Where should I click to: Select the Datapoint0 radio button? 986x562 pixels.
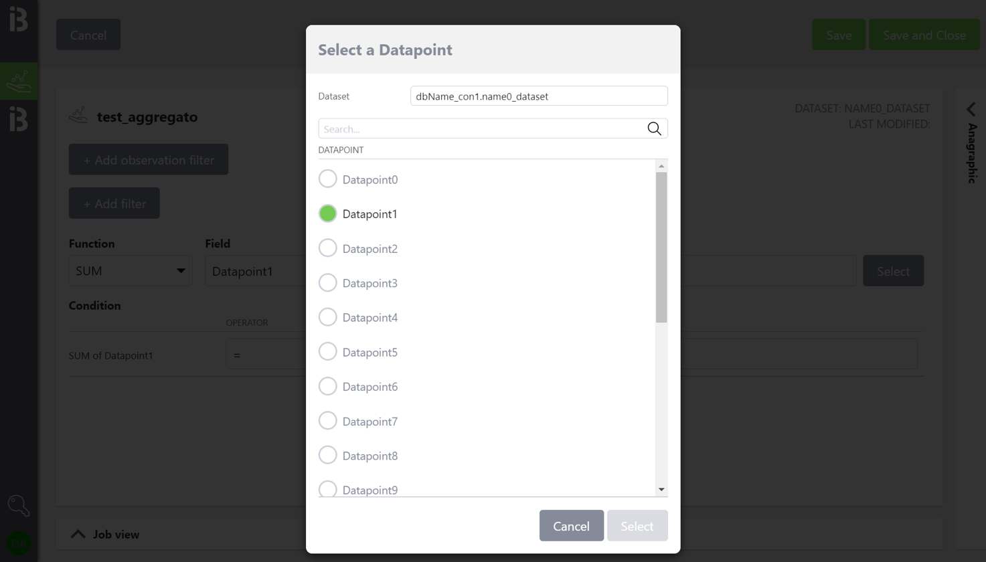click(327, 179)
